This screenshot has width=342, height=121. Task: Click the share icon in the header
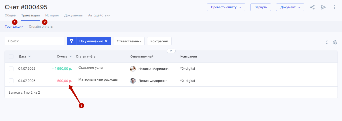(x=312, y=7)
